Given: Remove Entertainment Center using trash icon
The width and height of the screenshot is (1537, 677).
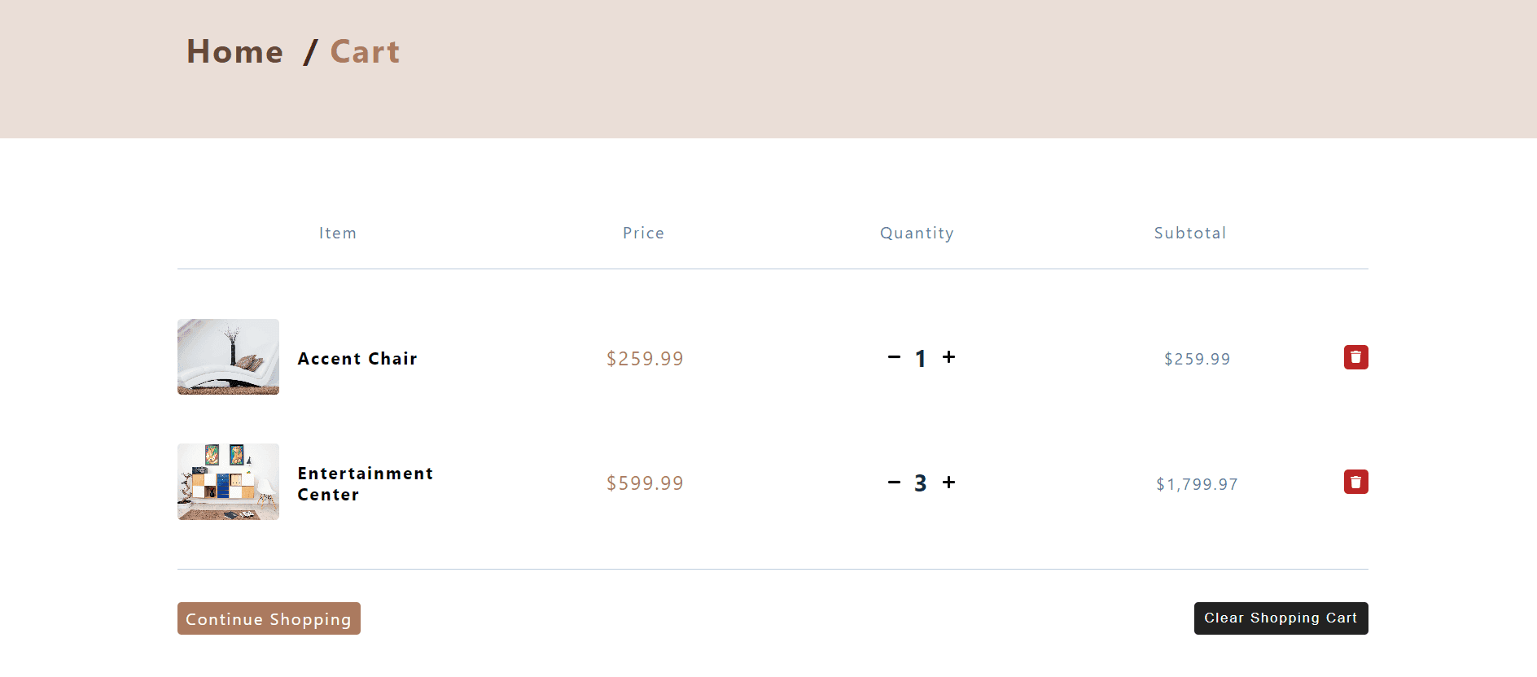Looking at the screenshot, I should [1355, 482].
